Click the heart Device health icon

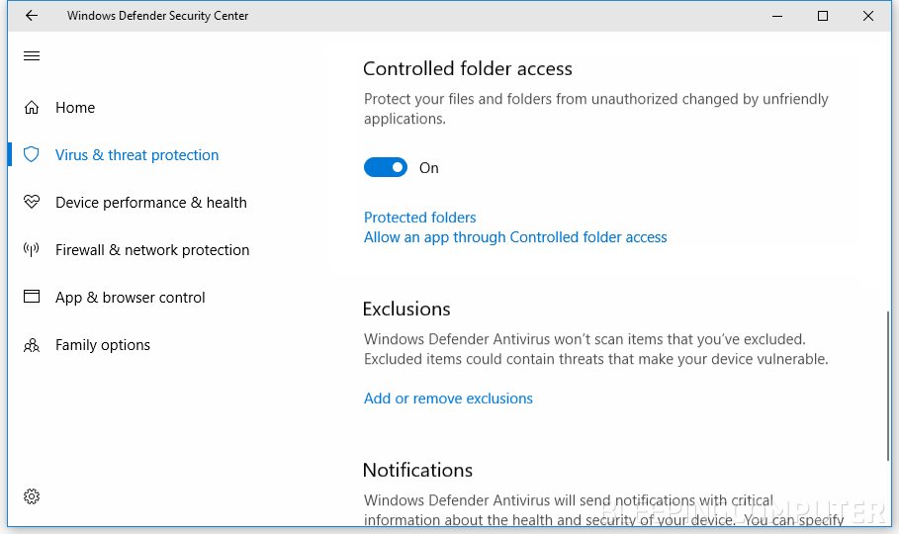pyautogui.click(x=32, y=203)
